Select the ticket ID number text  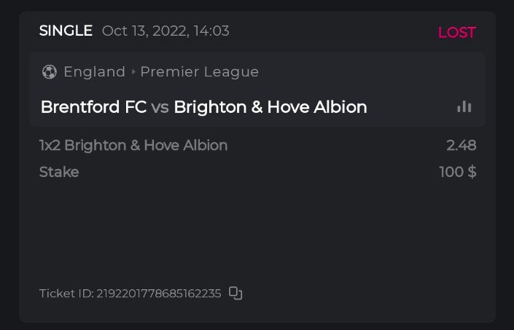tap(158, 294)
